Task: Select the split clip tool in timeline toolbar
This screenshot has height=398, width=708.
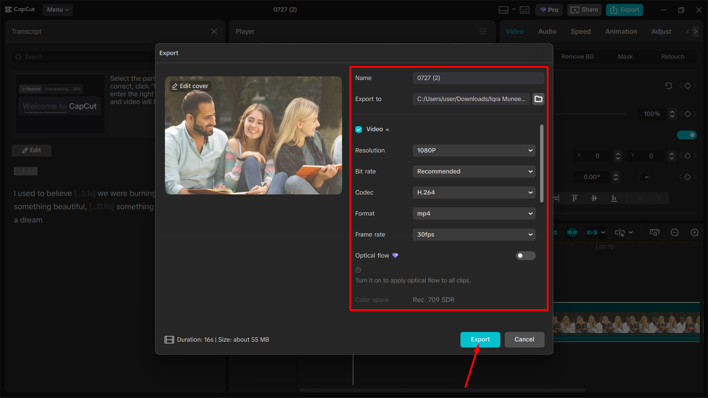Action: pyautogui.click(x=572, y=232)
